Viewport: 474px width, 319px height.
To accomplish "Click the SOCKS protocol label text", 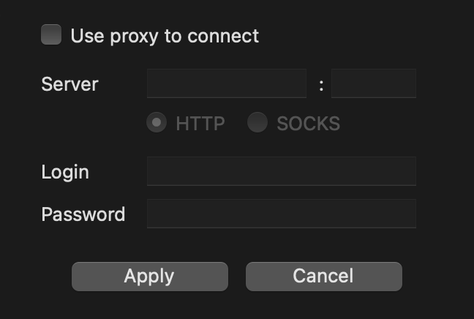I will [x=308, y=124].
